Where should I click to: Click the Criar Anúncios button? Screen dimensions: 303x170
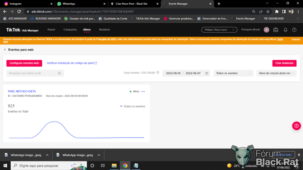pyautogui.click(x=284, y=63)
